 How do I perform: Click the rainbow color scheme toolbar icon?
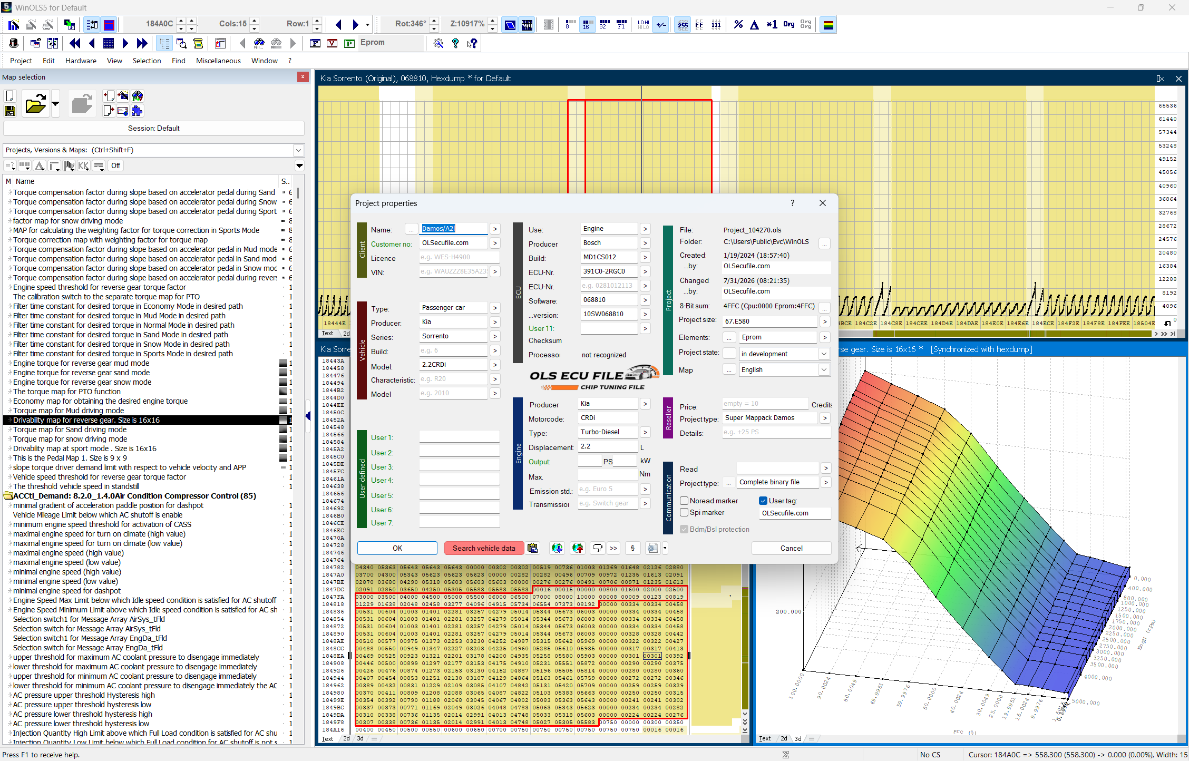828,25
